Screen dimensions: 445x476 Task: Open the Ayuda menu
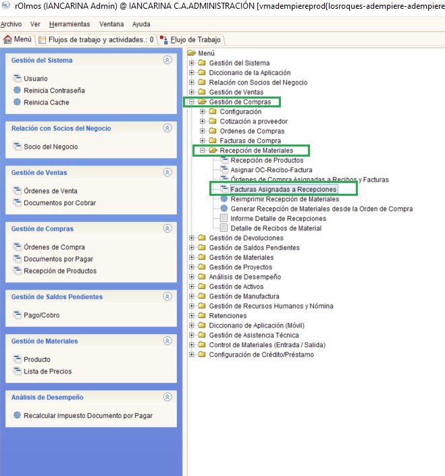click(141, 24)
